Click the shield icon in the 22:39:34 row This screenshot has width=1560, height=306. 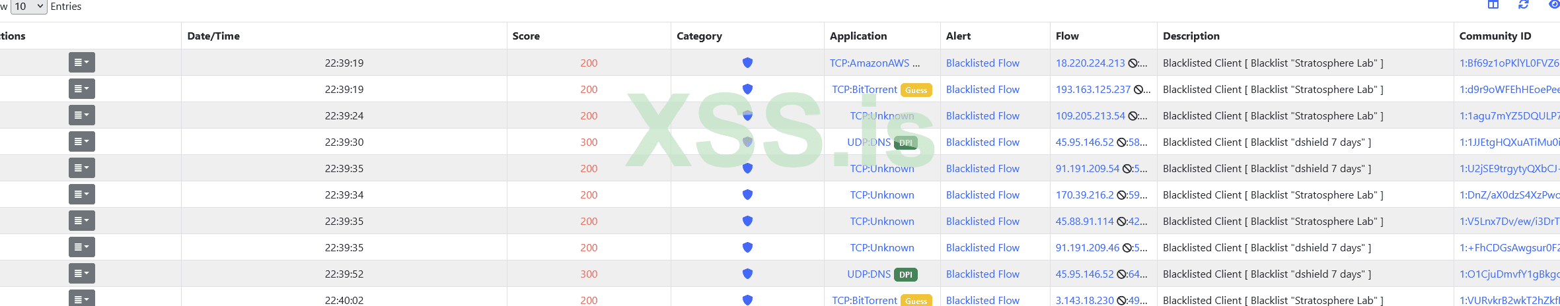pos(747,195)
